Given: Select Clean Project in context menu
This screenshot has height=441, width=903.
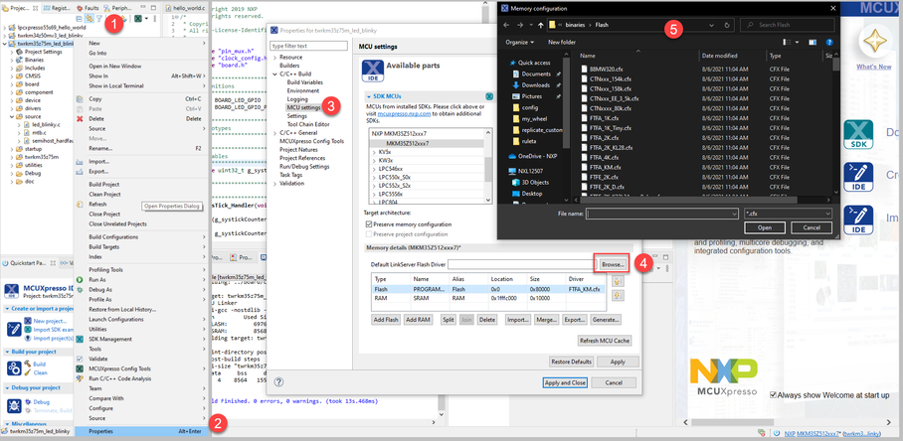Looking at the screenshot, I should point(141,195).
